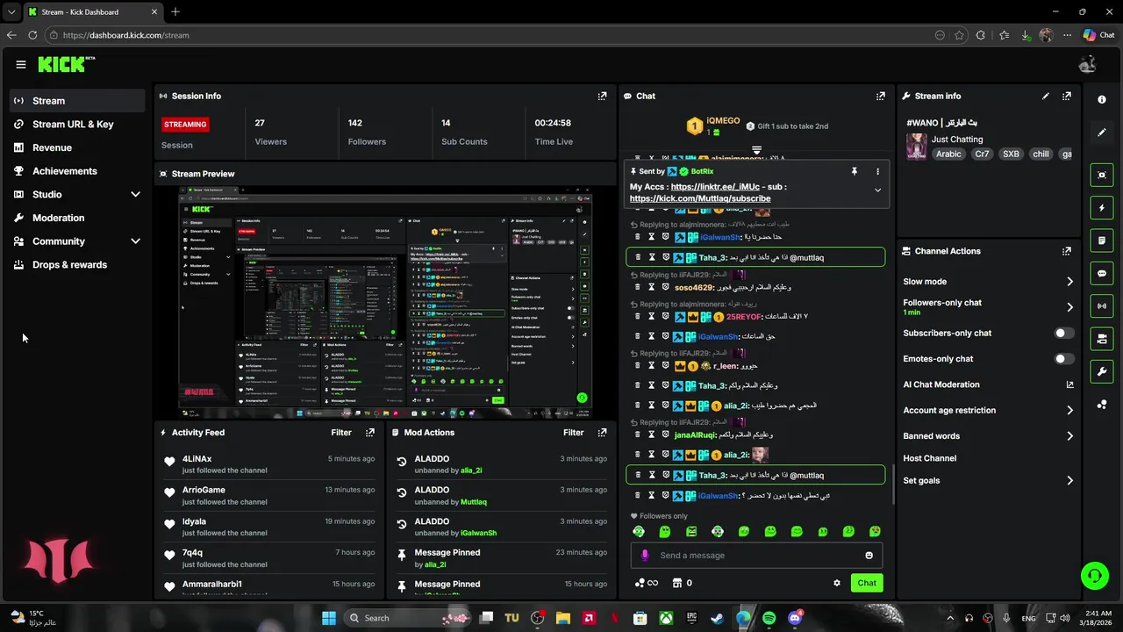Toggle the lightning Activity Feed widget in sidebar

coord(1102,208)
